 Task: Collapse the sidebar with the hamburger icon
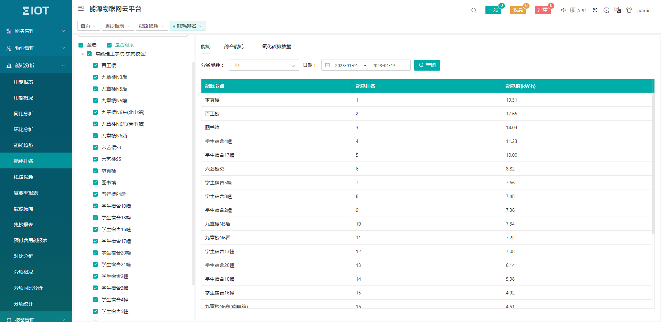point(81,9)
